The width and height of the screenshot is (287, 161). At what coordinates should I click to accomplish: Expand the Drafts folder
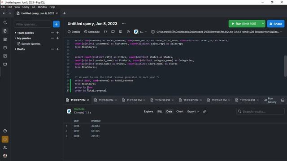(x=15, y=49)
